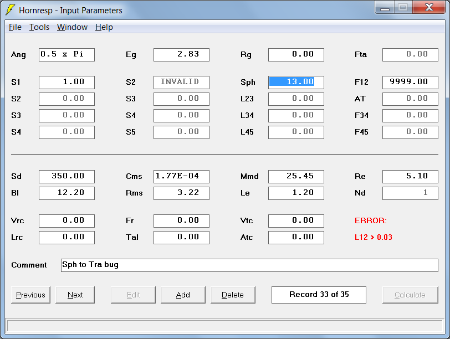Click the Calculate button
Viewport: 450px width, 339px height.
pyautogui.click(x=410, y=295)
